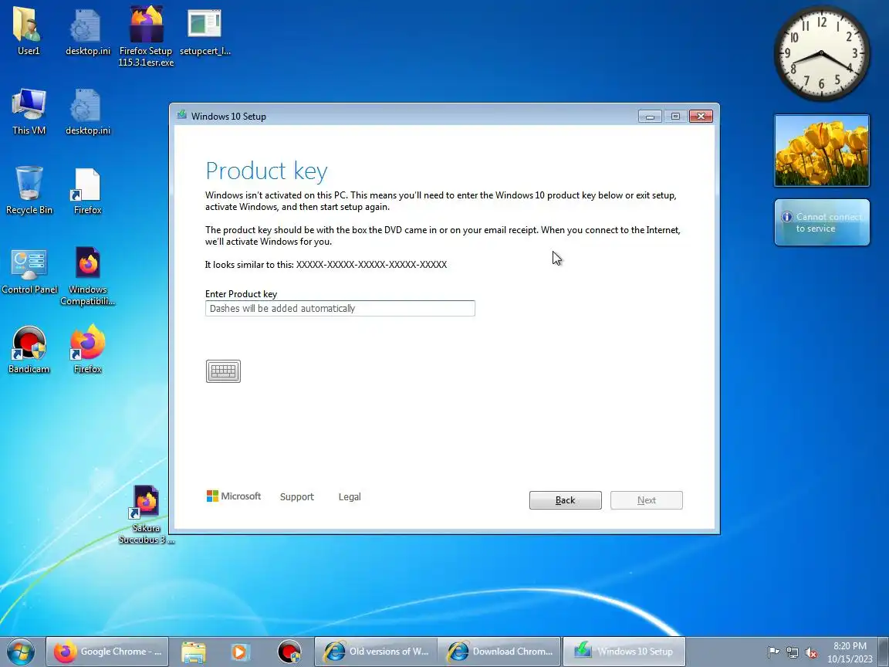
Task: Click the Show desktop strip
Action: pos(884,652)
